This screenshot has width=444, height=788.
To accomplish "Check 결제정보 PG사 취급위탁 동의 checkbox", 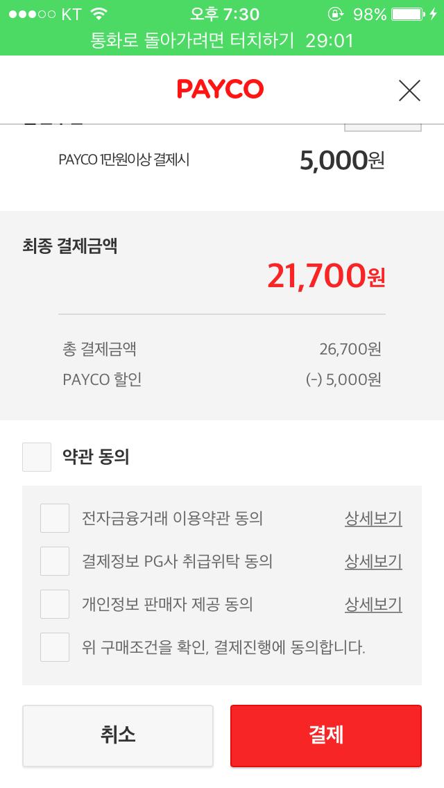I will (55, 561).
